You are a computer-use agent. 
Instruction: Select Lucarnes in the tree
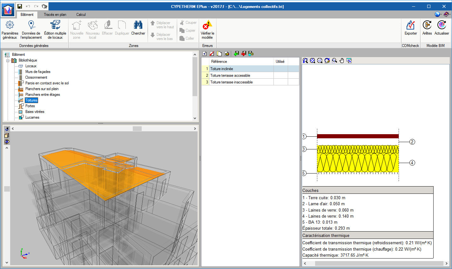32,117
